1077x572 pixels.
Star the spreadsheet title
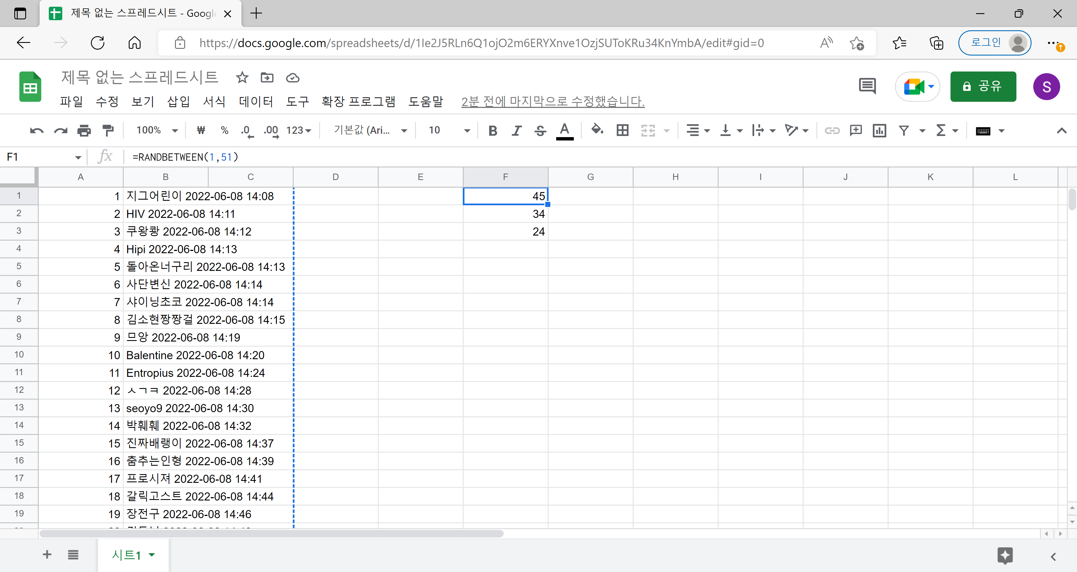[242, 78]
